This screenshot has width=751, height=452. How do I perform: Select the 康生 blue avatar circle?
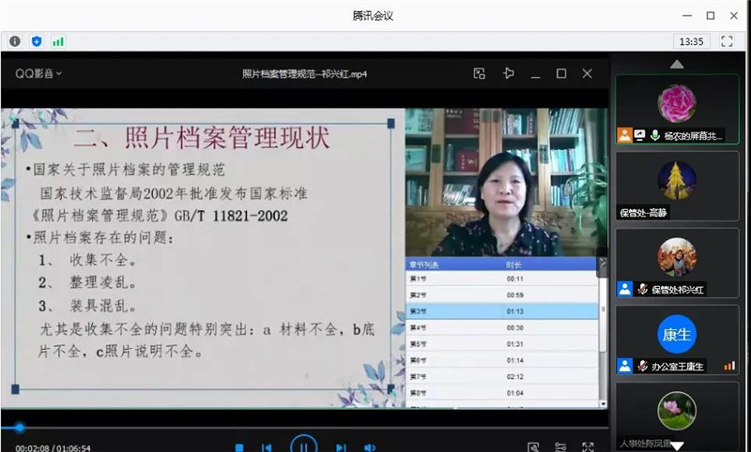click(677, 334)
